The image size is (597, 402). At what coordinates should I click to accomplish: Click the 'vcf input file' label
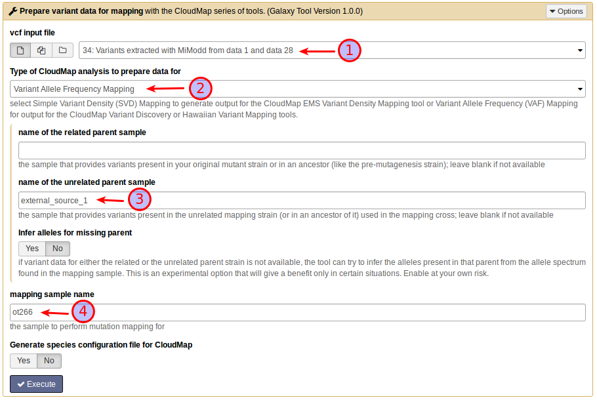click(x=32, y=33)
